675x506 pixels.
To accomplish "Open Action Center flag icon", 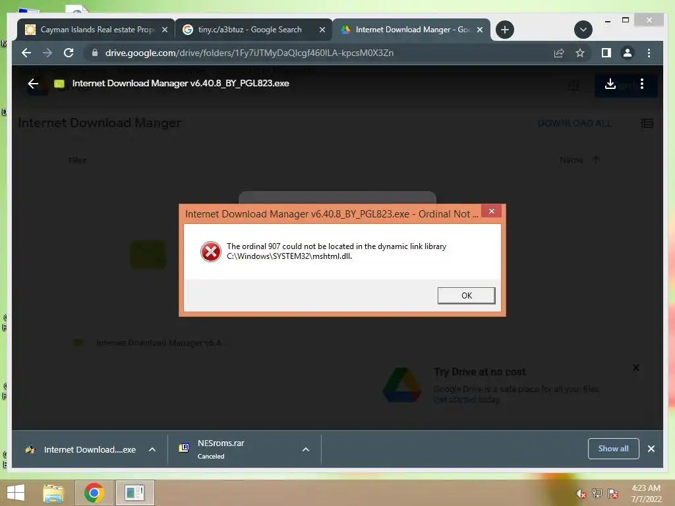I will (x=613, y=493).
